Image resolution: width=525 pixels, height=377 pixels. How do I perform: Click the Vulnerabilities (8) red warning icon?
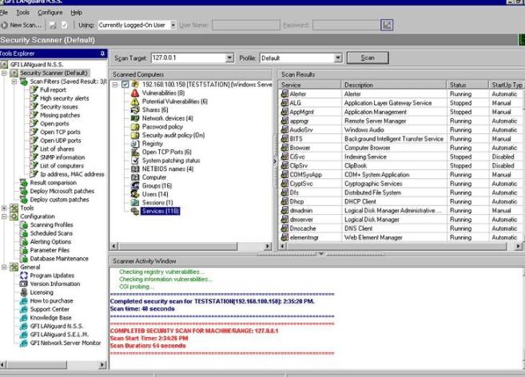pyautogui.click(x=134, y=93)
